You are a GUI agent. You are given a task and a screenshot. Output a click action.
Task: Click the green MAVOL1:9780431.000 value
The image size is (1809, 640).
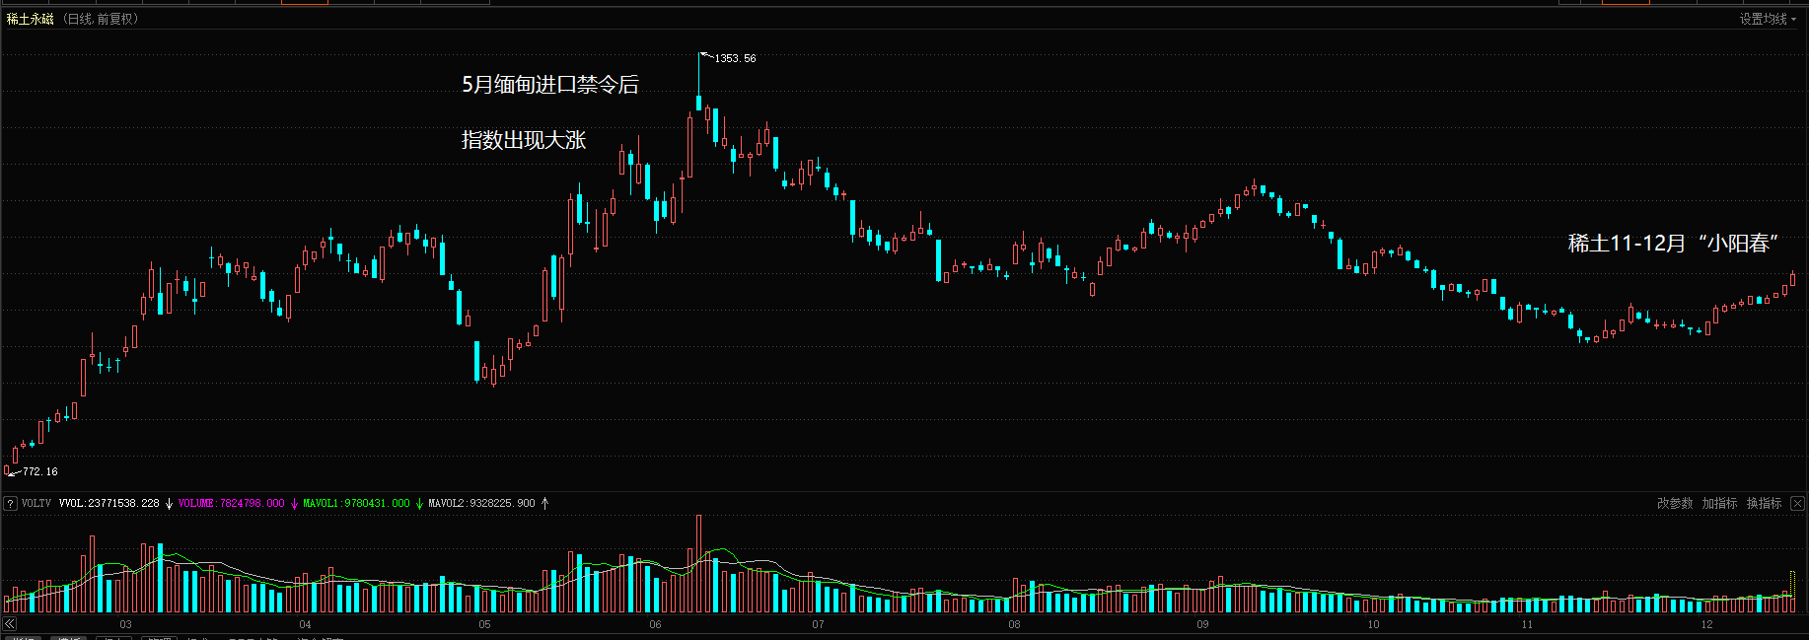point(356,503)
